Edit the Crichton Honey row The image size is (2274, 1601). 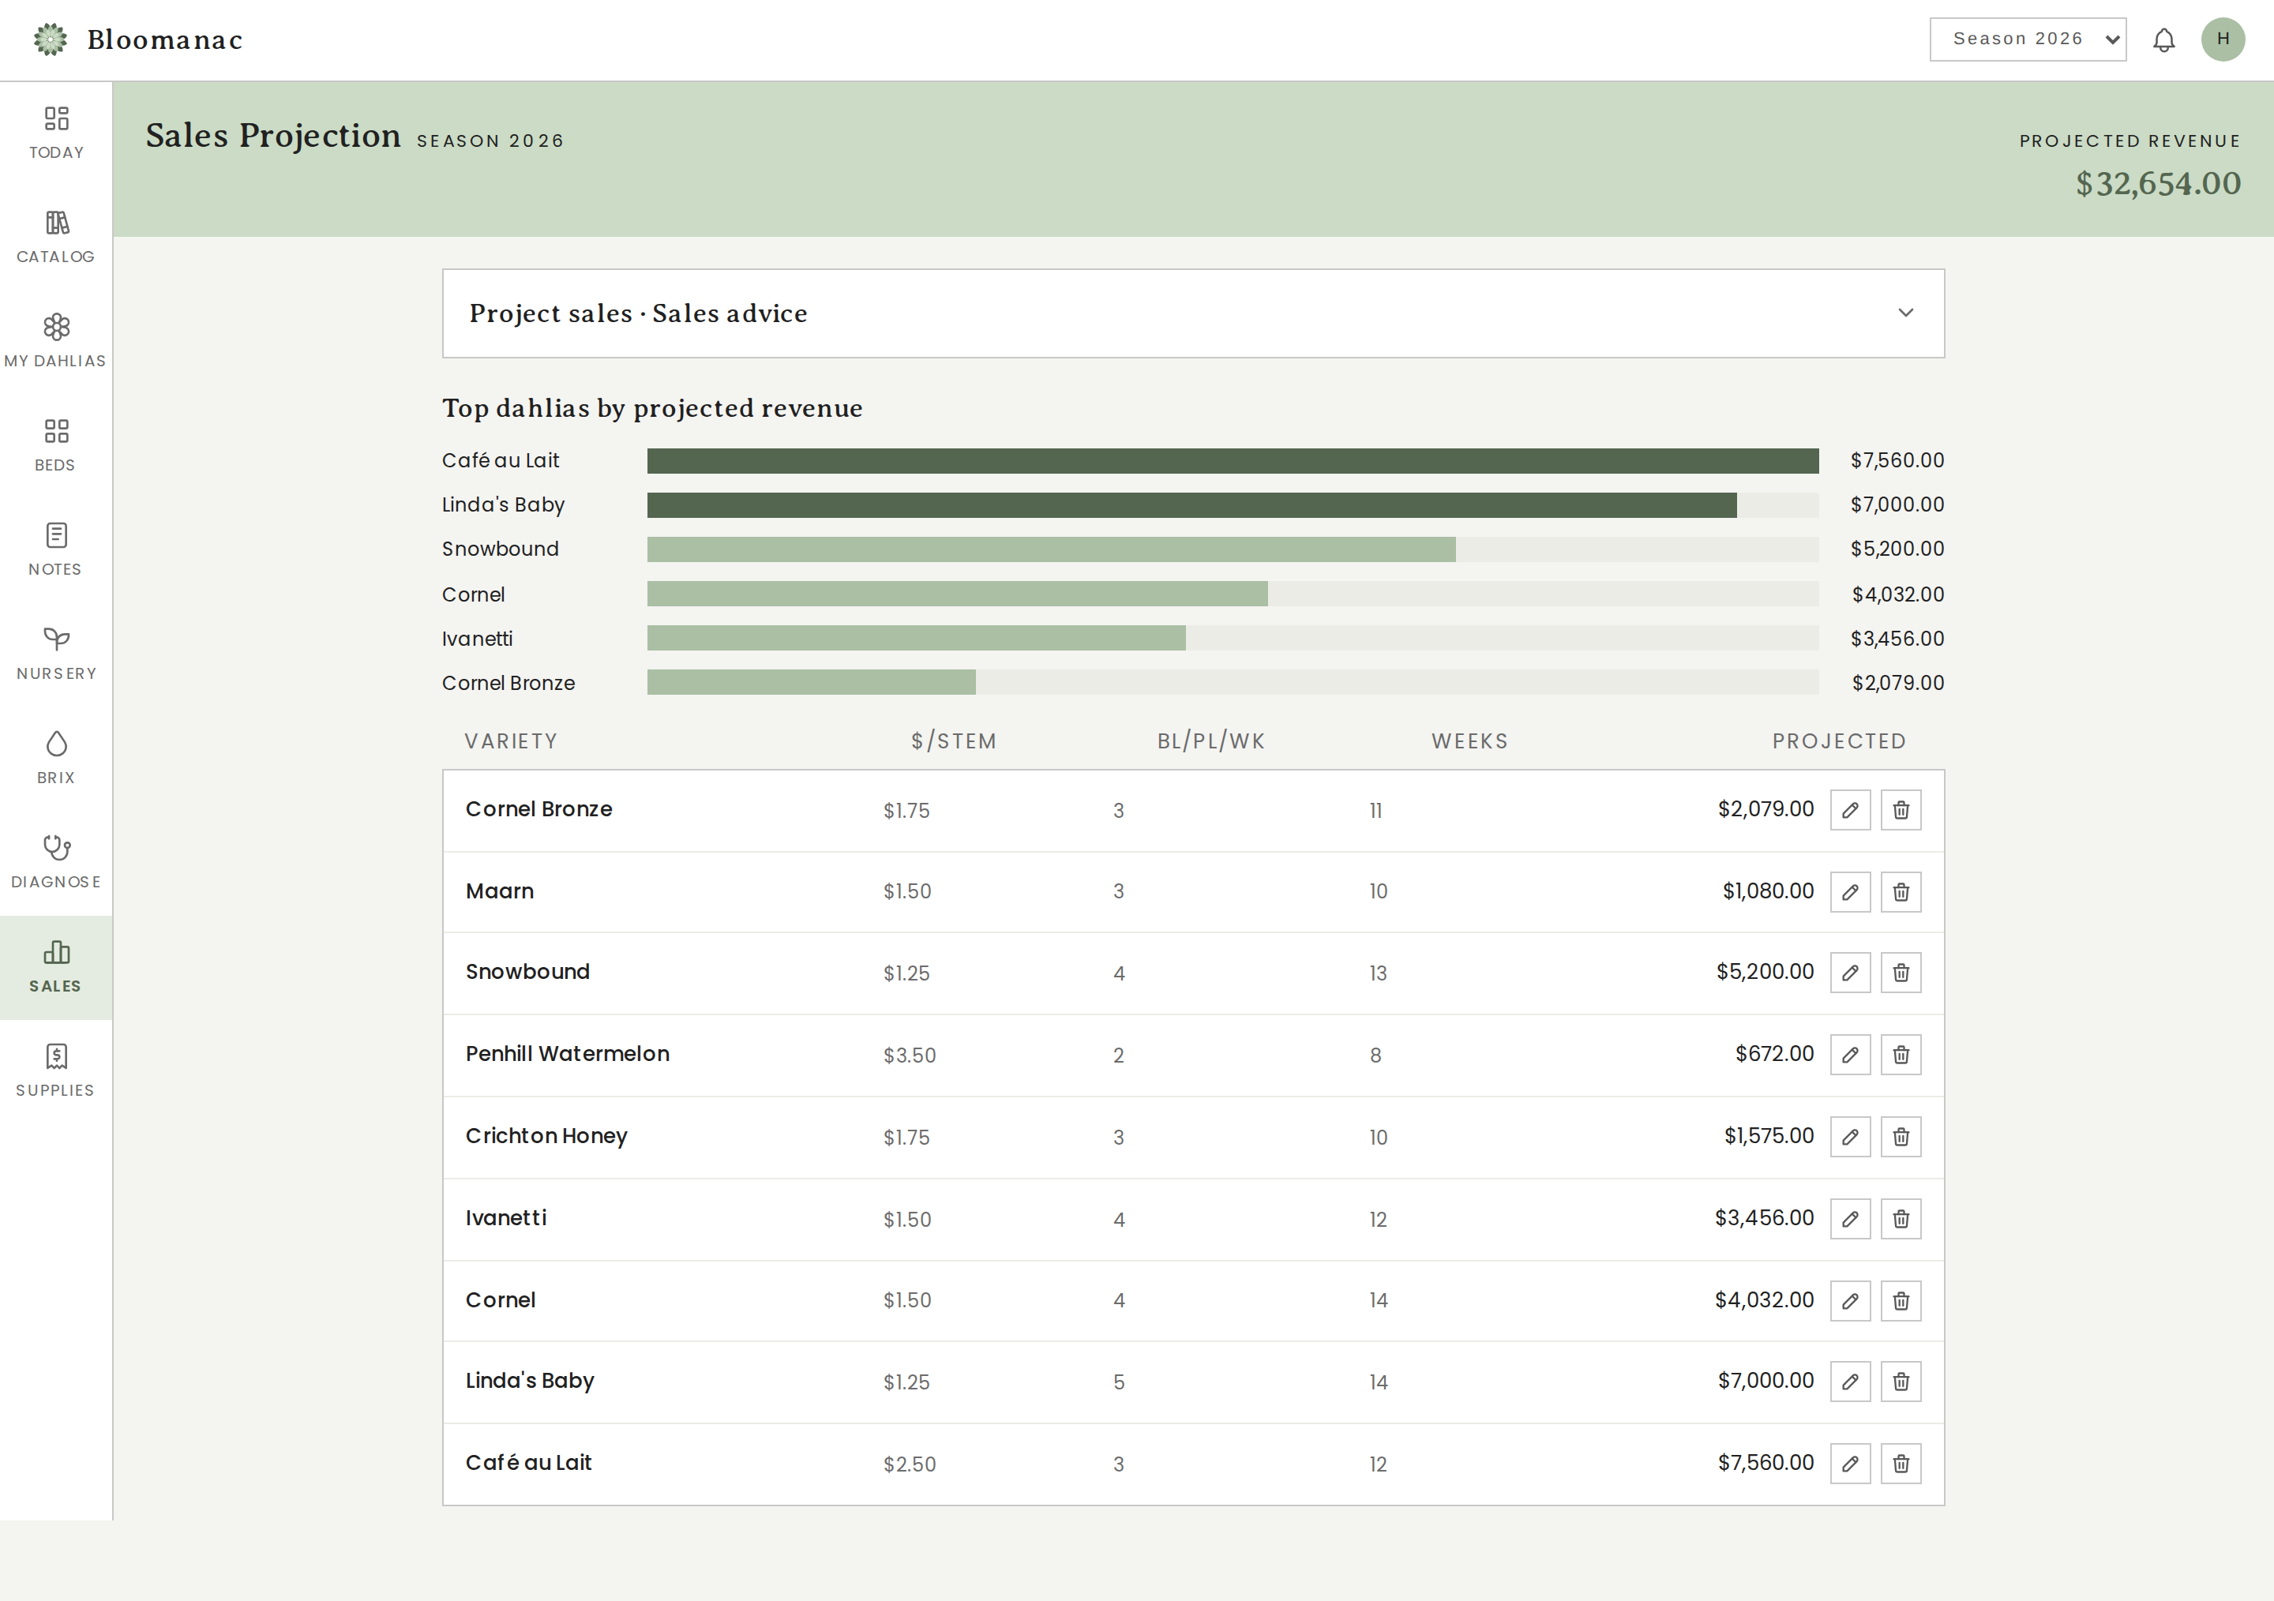[1850, 1137]
